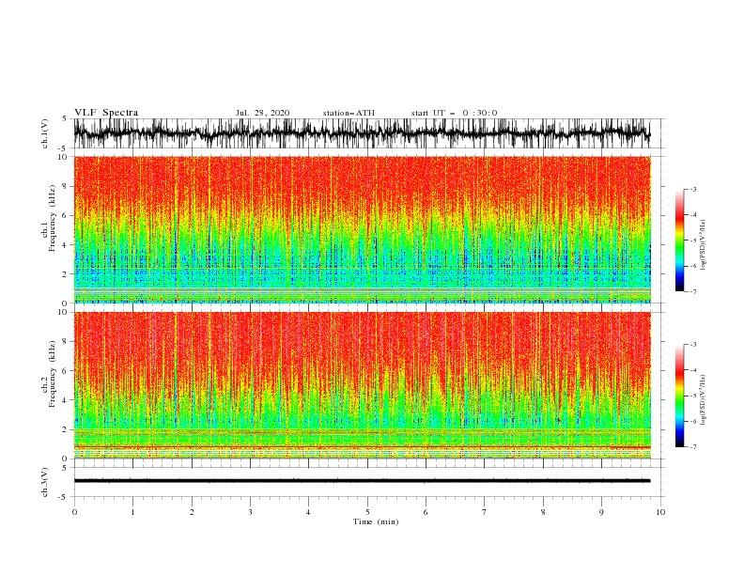Click time axis tick label "3"
The width and height of the screenshot is (744, 575).
click(250, 512)
